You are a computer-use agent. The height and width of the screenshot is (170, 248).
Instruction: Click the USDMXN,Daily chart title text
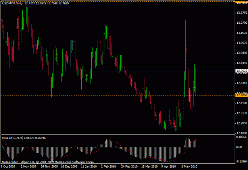pyautogui.click(x=12, y=3)
